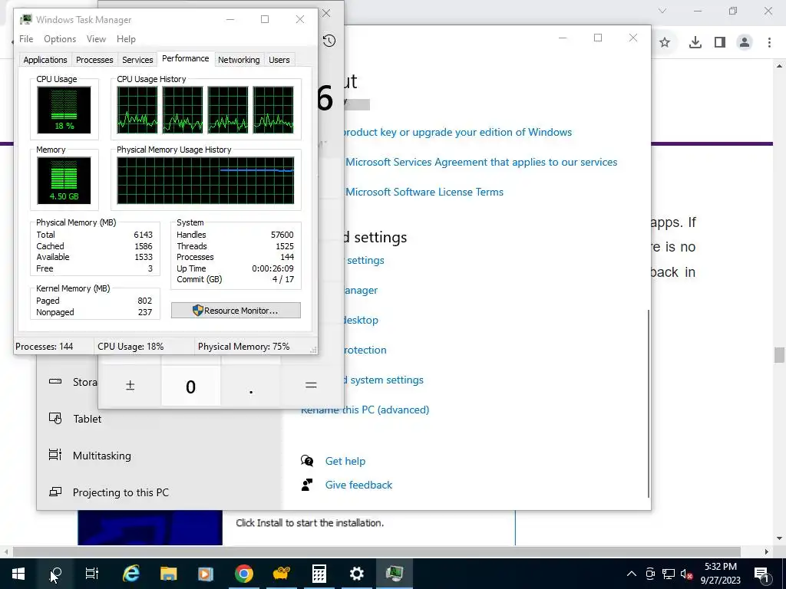This screenshot has width=786, height=589.
Task: Switch to Settings gear in the taskbar
Action: click(x=356, y=574)
